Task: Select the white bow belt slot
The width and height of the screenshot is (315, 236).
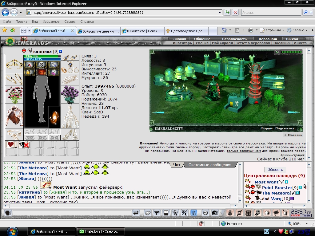Action: pyautogui.click(x=14, y=135)
